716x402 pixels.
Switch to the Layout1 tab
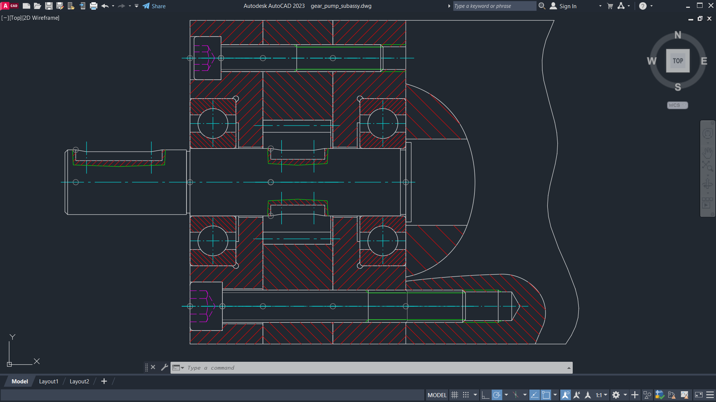coord(49,381)
